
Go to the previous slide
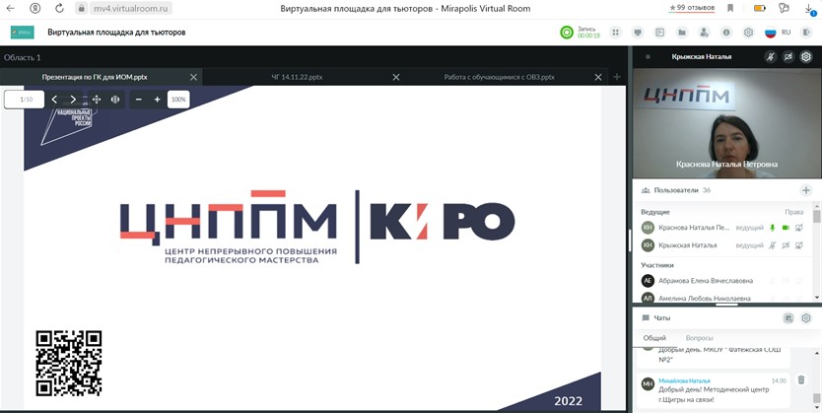tap(54, 100)
